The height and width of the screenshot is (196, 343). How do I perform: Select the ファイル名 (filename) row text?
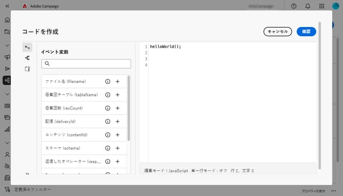(65, 82)
